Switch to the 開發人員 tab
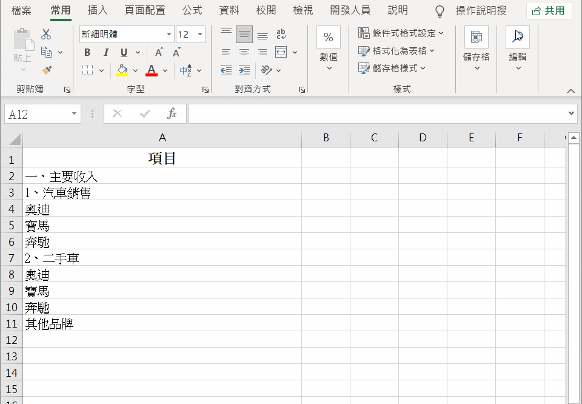Viewport: 582px width, 404px height. pos(350,10)
